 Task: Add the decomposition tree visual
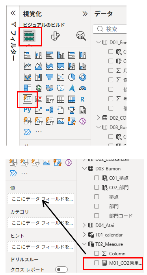pos(50,110)
